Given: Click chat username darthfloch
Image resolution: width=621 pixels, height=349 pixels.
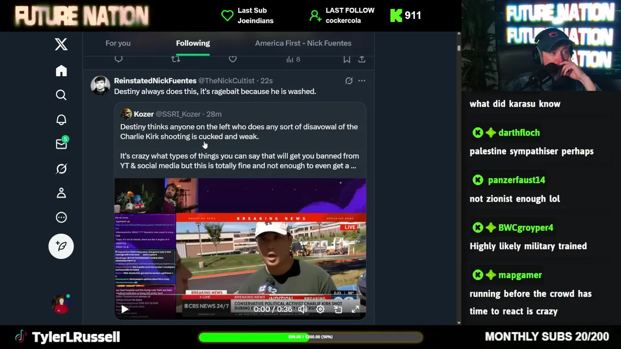Looking at the screenshot, I should [x=519, y=133].
